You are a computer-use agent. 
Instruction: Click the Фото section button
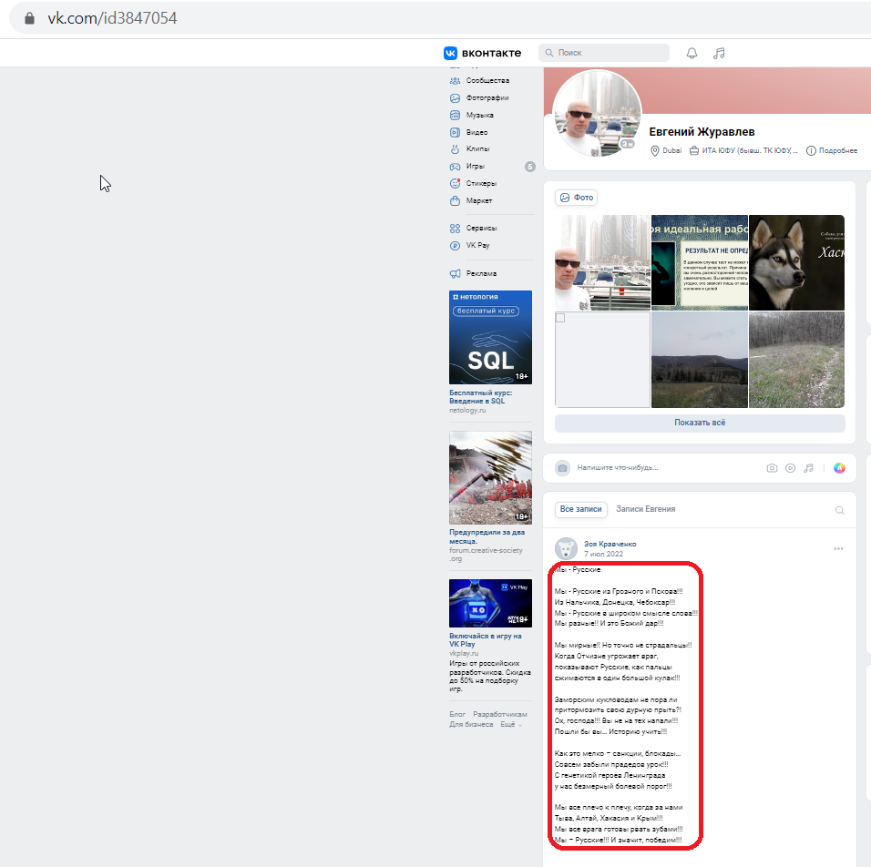point(577,198)
